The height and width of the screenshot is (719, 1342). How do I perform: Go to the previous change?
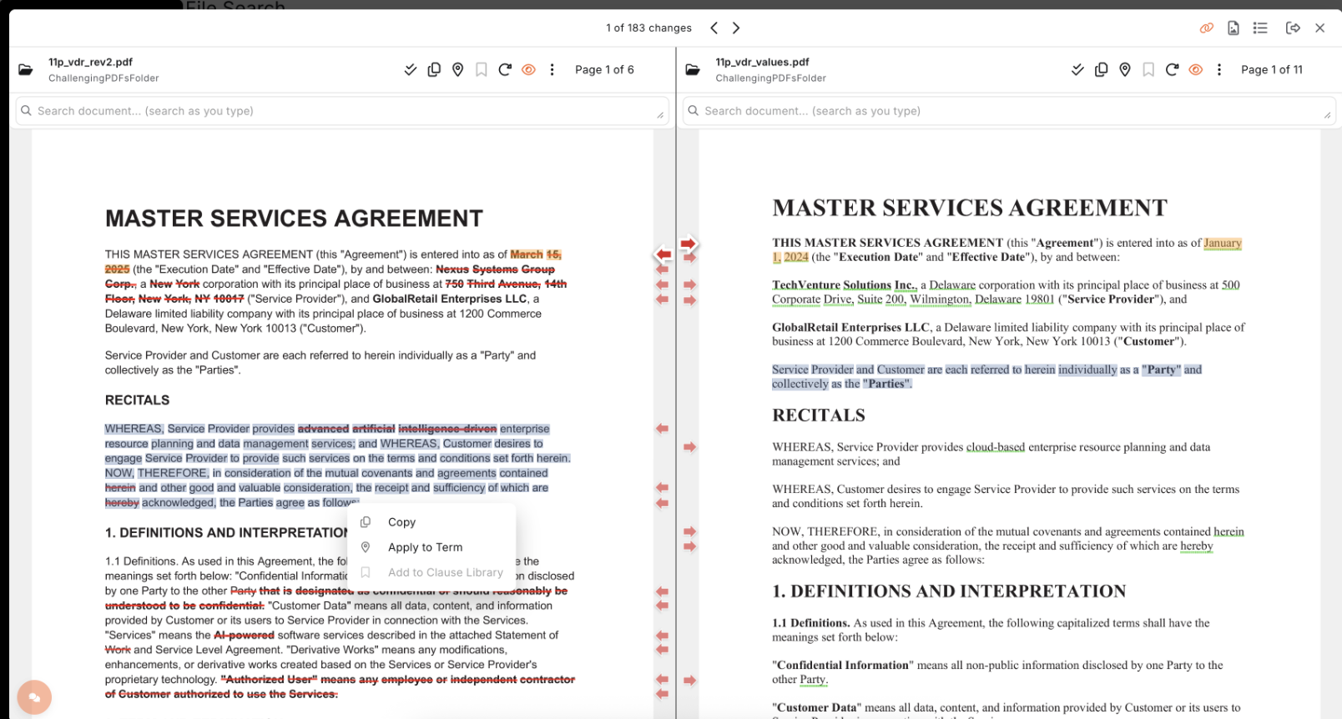tap(714, 28)
